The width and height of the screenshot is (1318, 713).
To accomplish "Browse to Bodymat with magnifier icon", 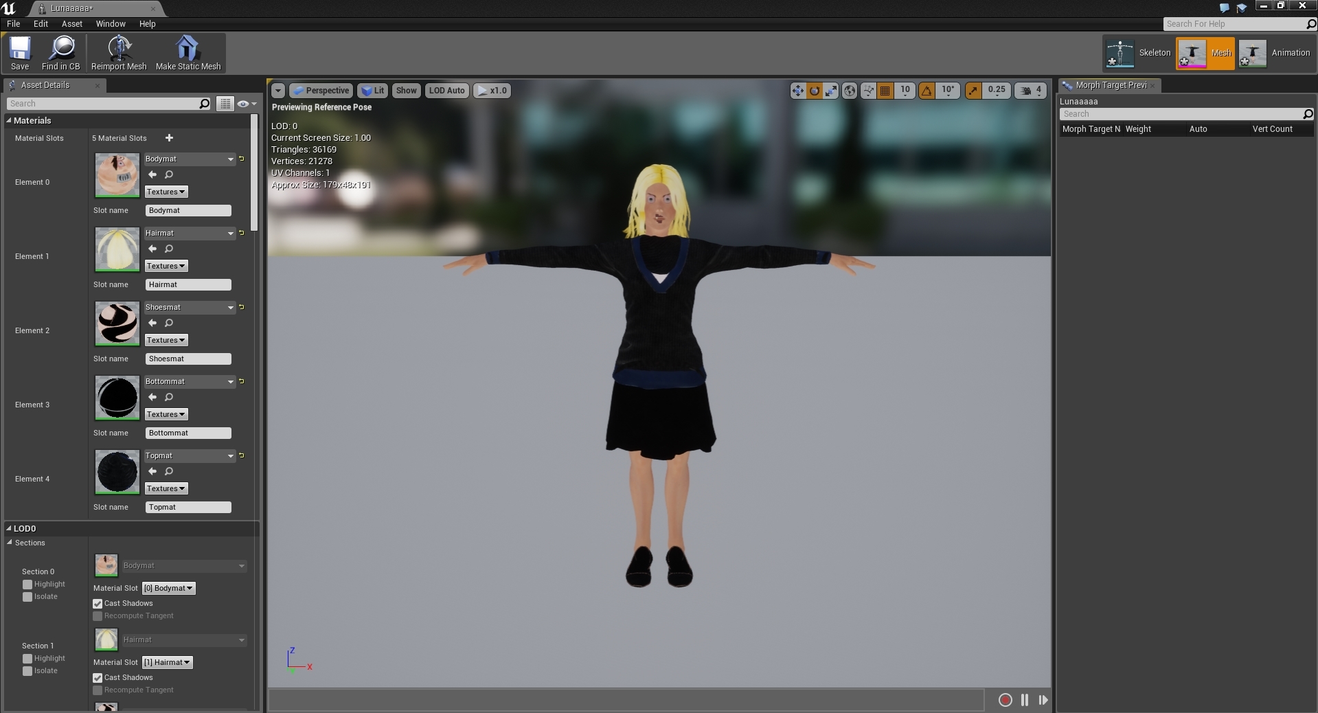I will (x=169, y=174).
